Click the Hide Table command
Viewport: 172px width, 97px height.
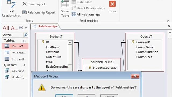[x=82, y=2]
